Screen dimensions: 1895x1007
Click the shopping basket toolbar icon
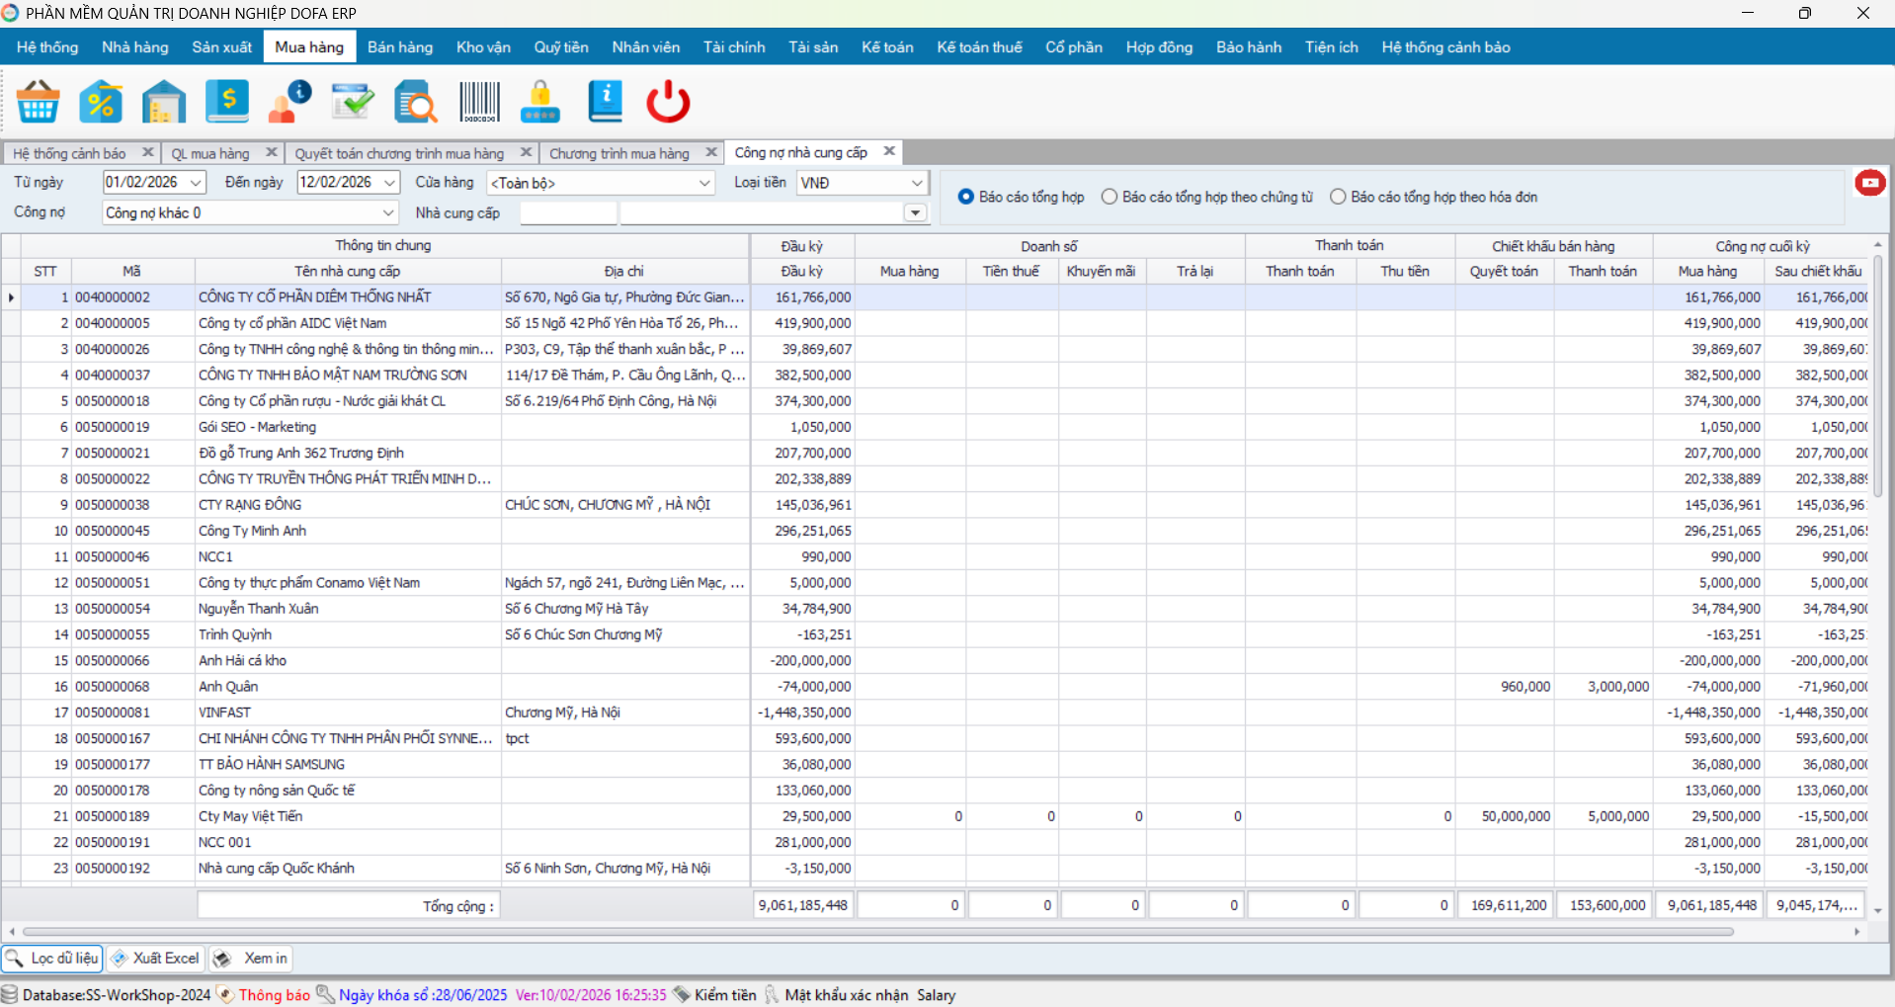tap(39, 102)
